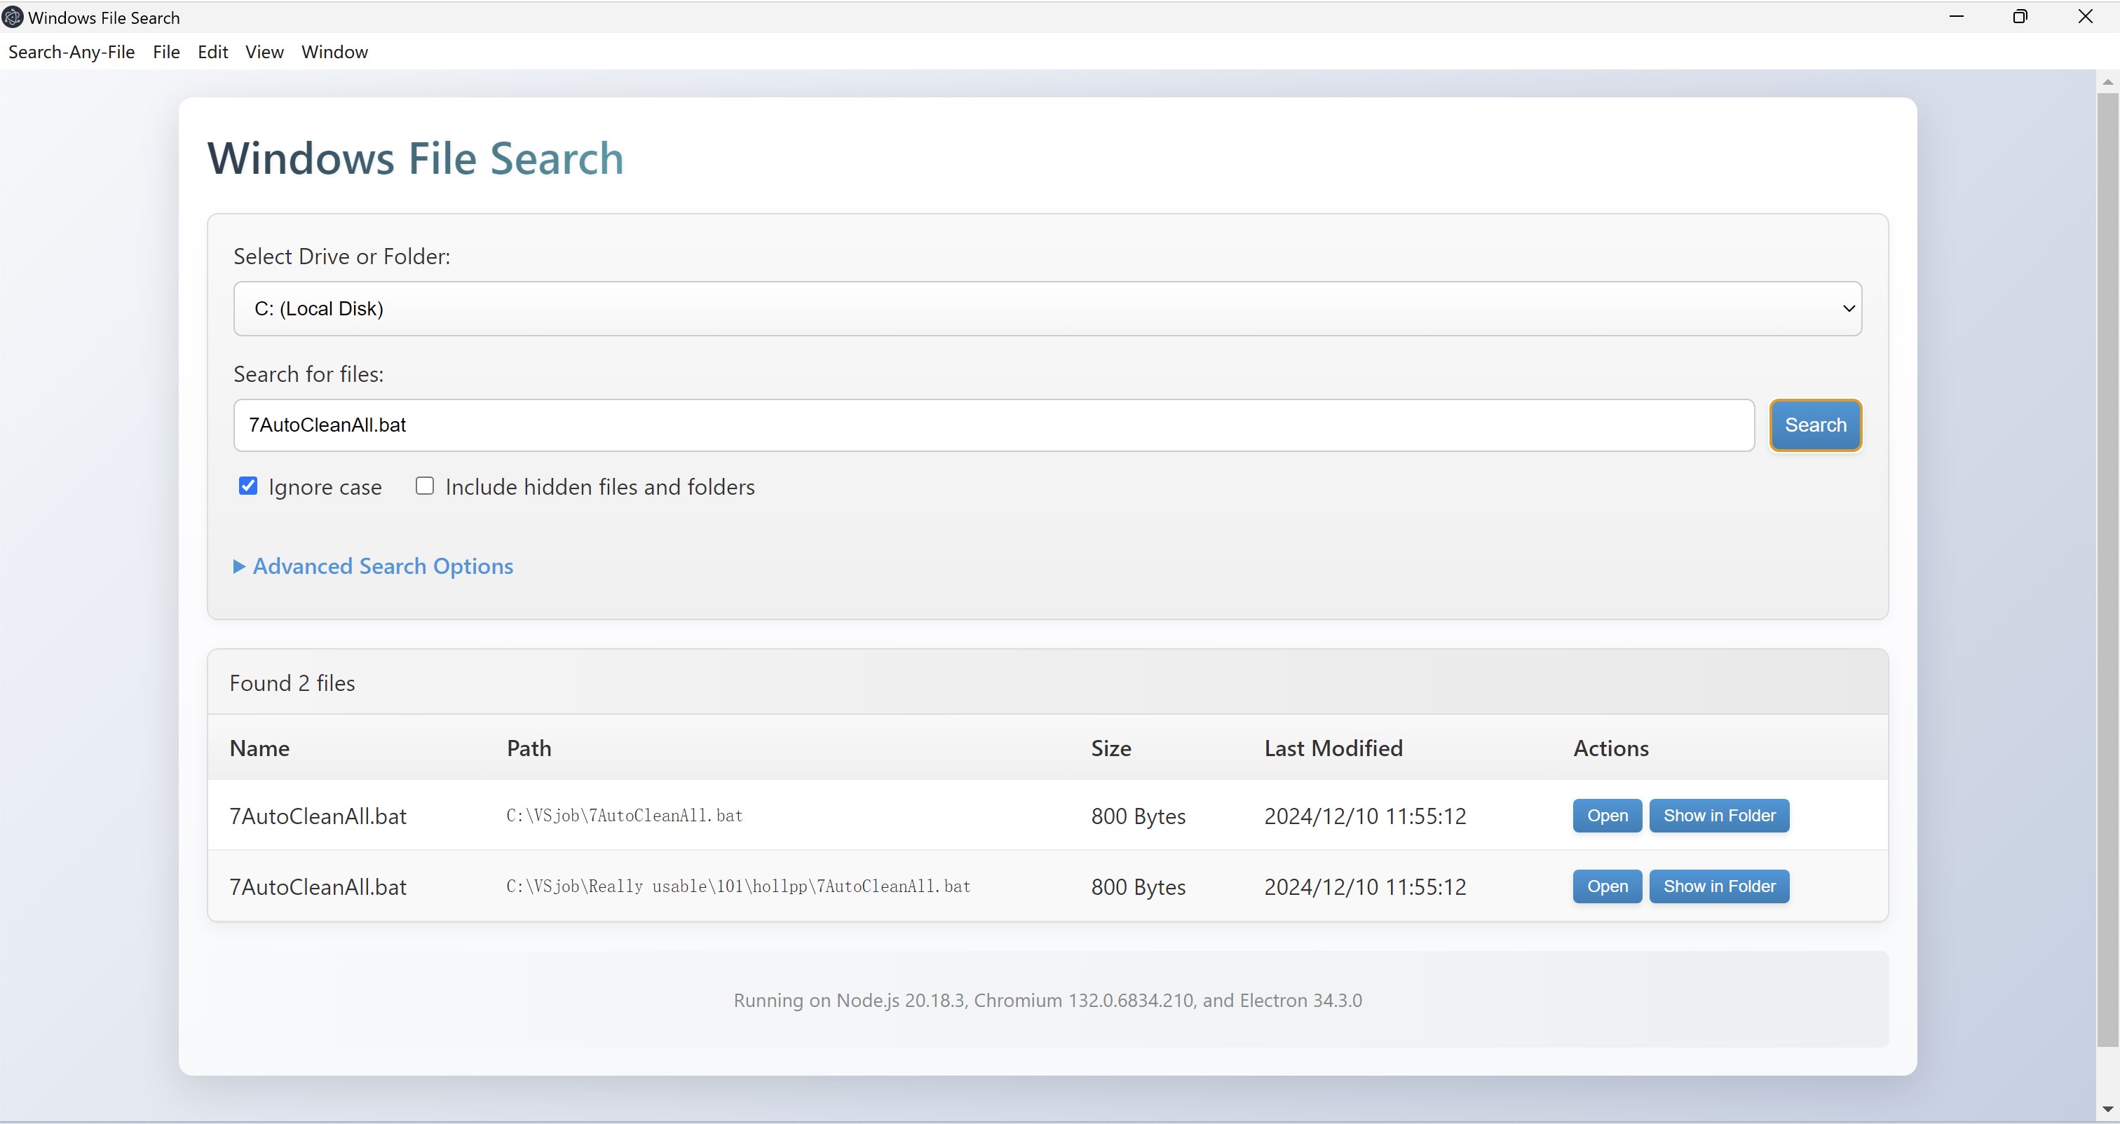Open the C:\VSjob\7AutoCleanAll.bat file
Image resolution: width=2120 pixels, height=1124 pixels.
click(x=1608, y=816)
